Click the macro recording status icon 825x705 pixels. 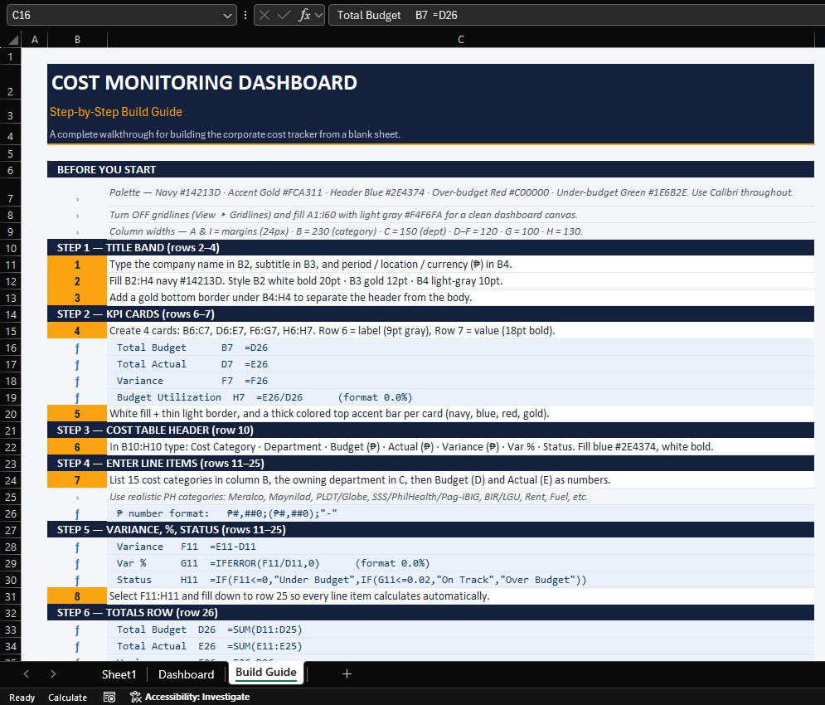pos(109,697)
